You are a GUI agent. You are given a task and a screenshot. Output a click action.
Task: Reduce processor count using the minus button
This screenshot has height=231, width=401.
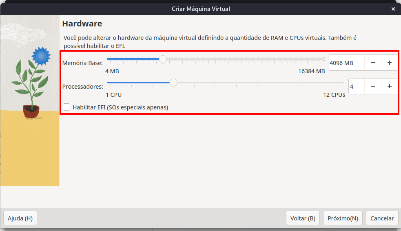coord(373,86)
